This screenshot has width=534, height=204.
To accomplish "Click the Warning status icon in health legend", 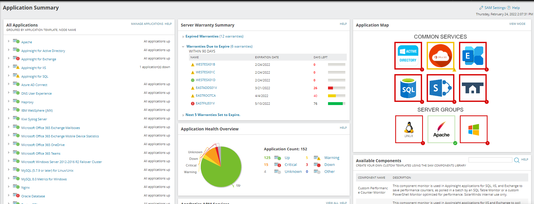I will coord(317,158).
